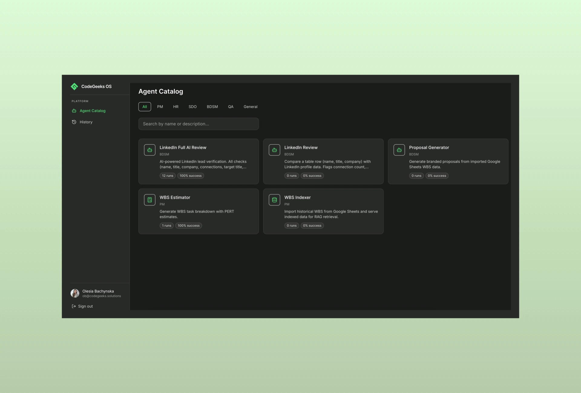Click the sign out arrow icon

click(74, 306)
